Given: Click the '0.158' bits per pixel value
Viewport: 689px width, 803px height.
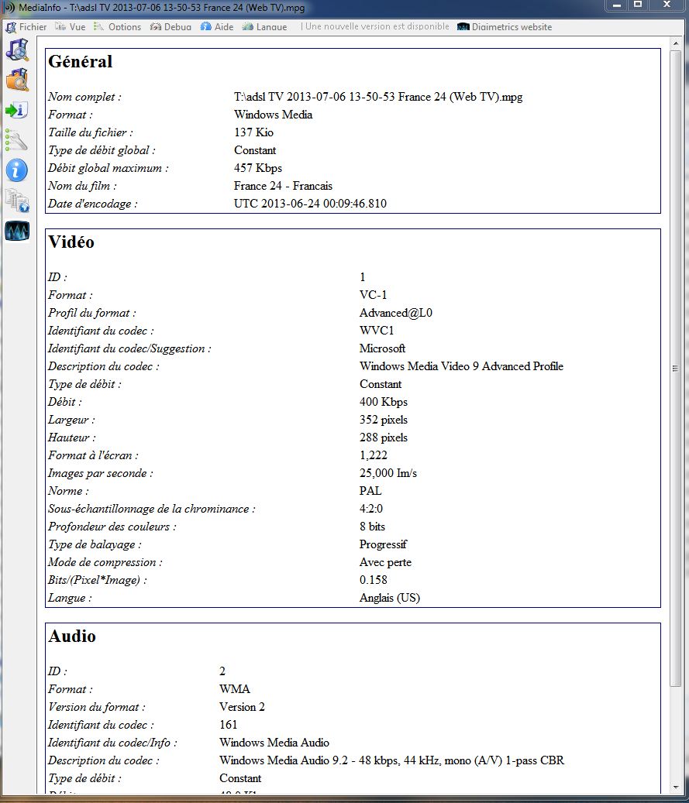Looking at the screenshot, I should [374, 580].
